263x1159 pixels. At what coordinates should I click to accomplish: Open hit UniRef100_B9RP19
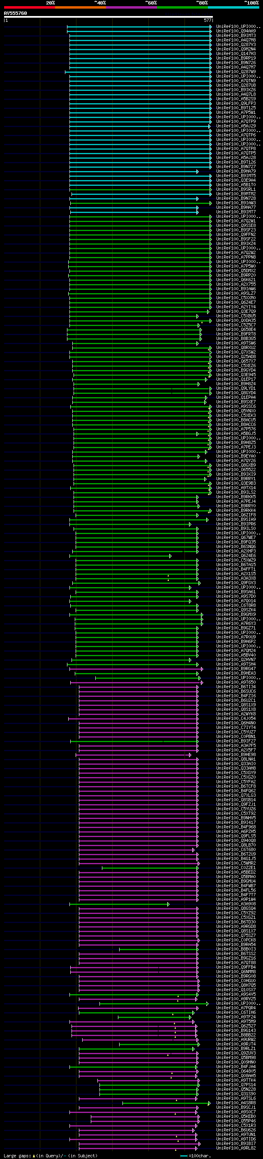(236, 58)
